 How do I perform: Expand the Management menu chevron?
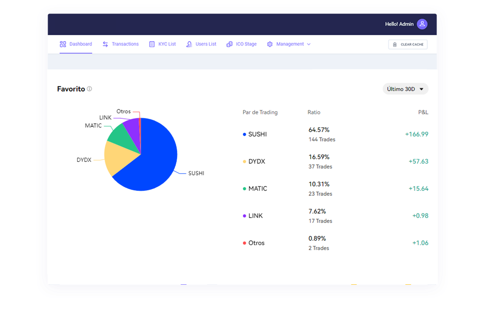click(309, 44)
